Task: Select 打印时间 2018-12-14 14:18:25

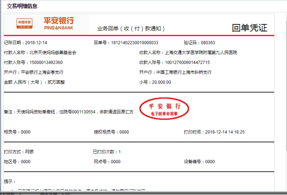Action: point(225,132)
